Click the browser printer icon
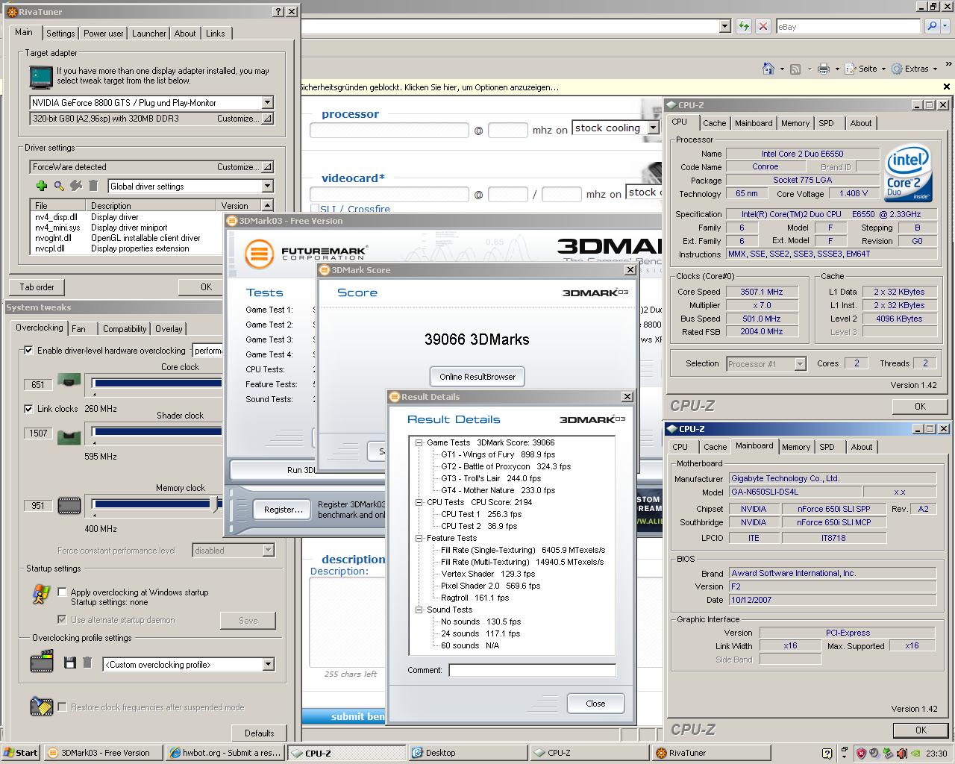Viewport: 955px width, 764px height. pos(823,69)
